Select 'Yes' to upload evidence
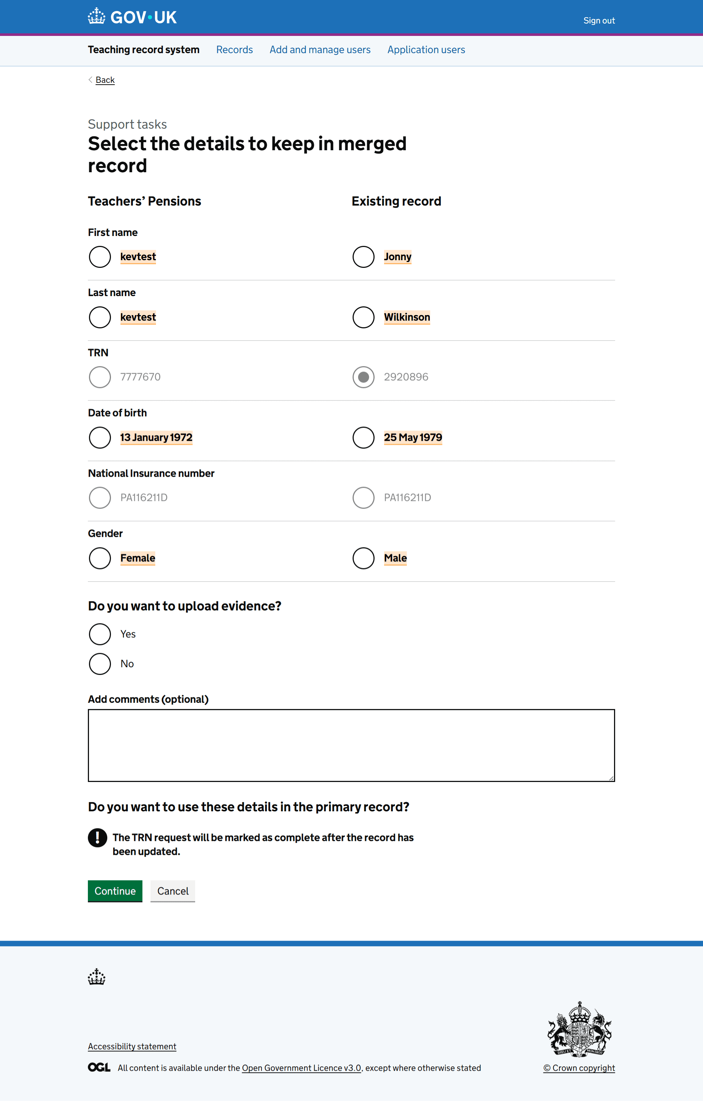 [x=100, y=634]
